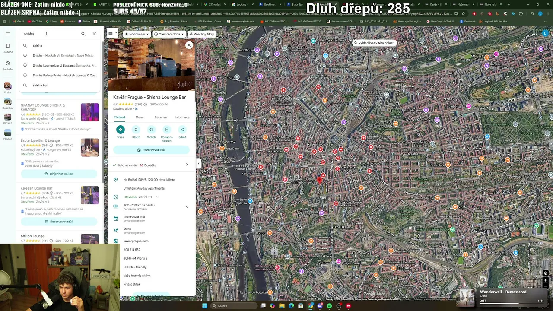
Task: Collapse the side panel with arrow
Action: click(198, 164)
